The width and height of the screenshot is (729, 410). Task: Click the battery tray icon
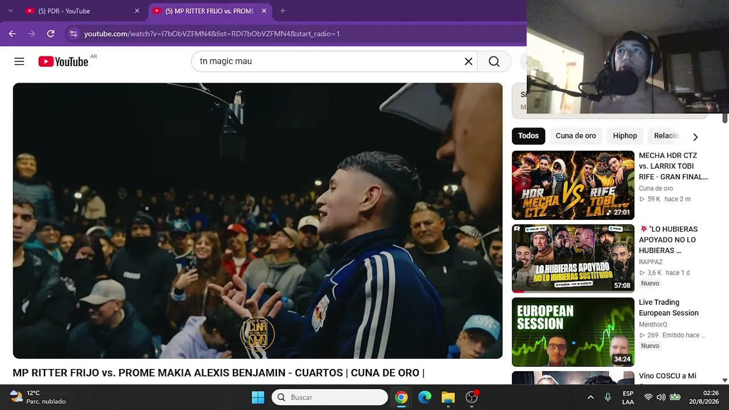tap(675, 397)
